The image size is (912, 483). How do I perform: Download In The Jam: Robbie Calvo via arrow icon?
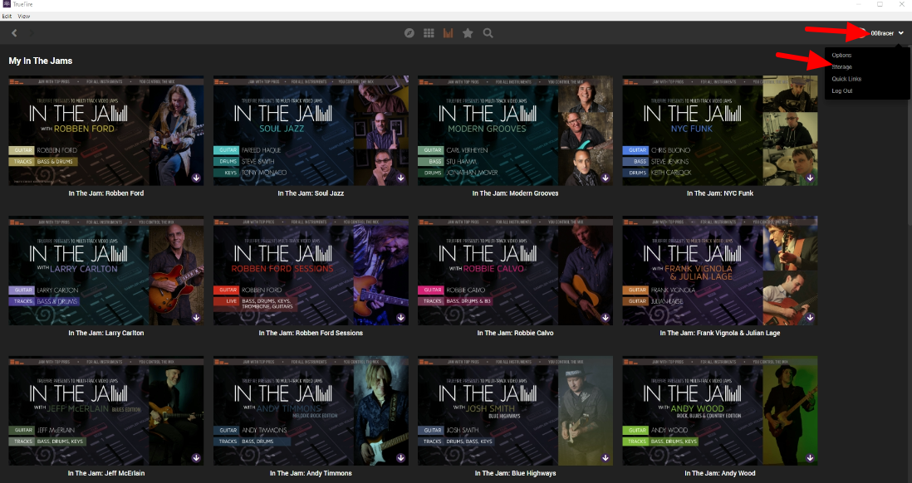click(x=606, y=317)
